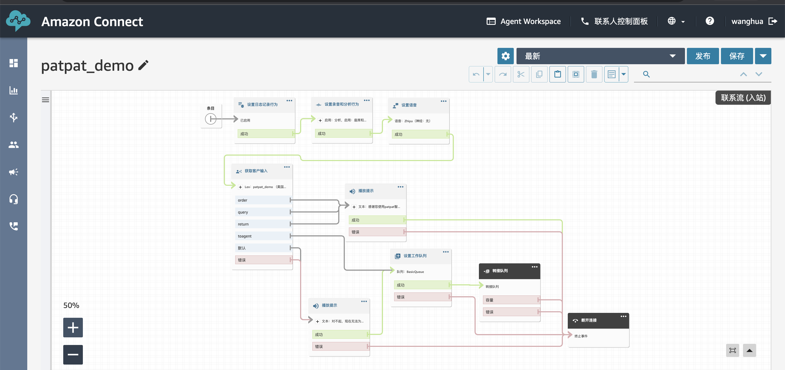Viewport: 785px width, 370px height.
Task: Click the 发布 publish button
Action: pyautogui.click(x=702, y=56)
